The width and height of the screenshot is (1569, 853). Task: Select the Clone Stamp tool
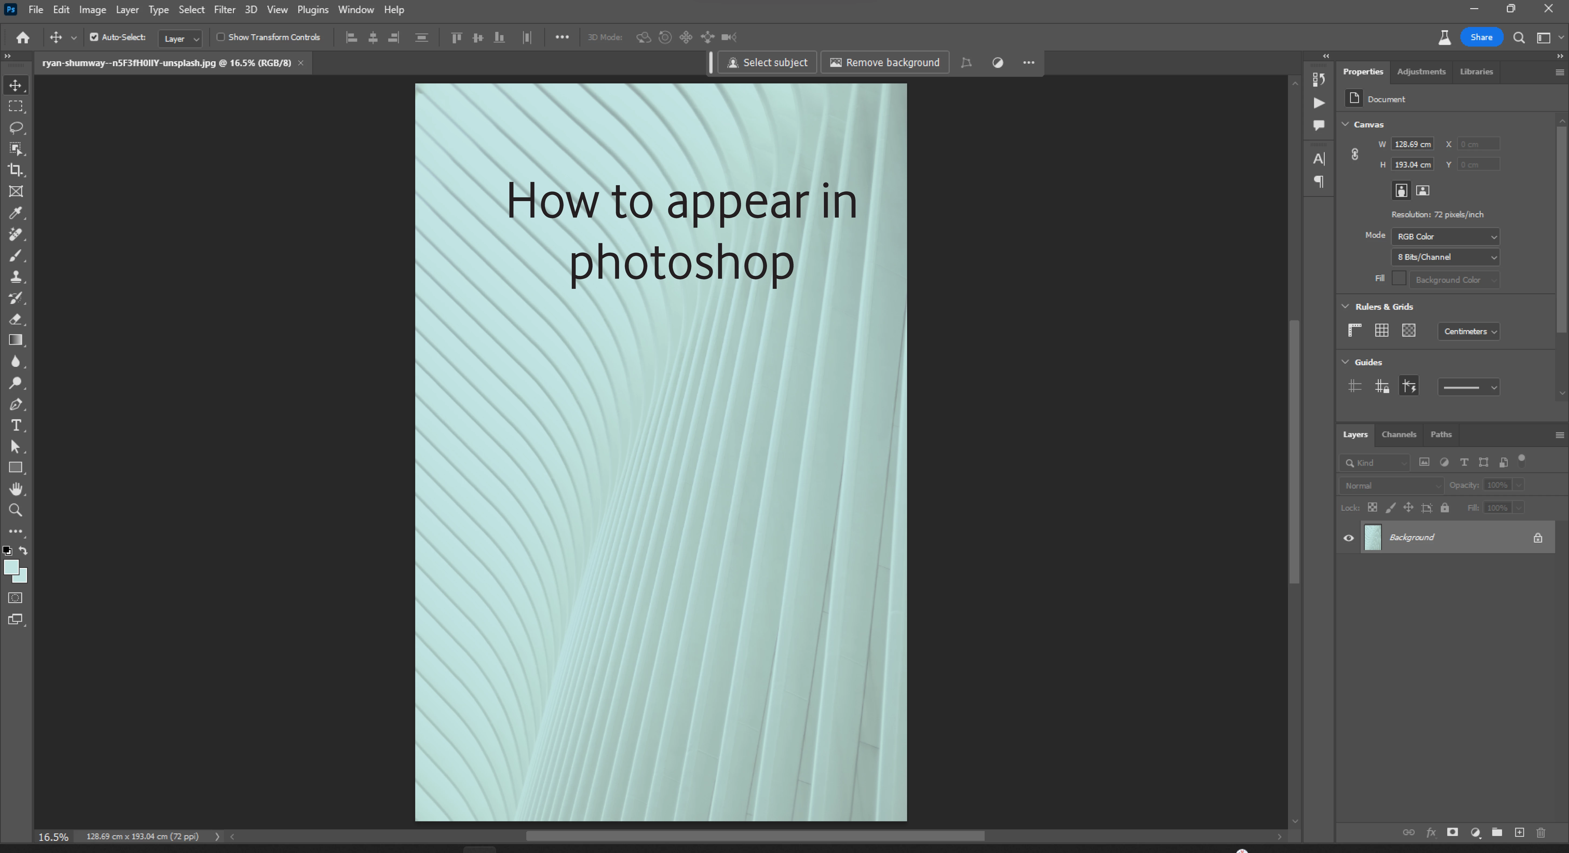tap(16, 277)
